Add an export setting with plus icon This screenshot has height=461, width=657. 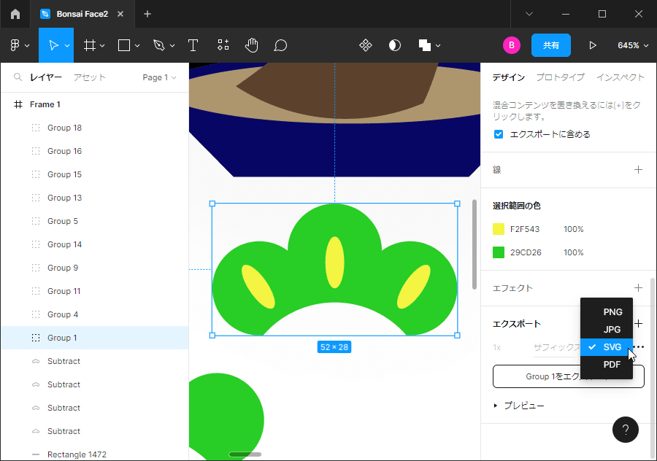(639, 323)
